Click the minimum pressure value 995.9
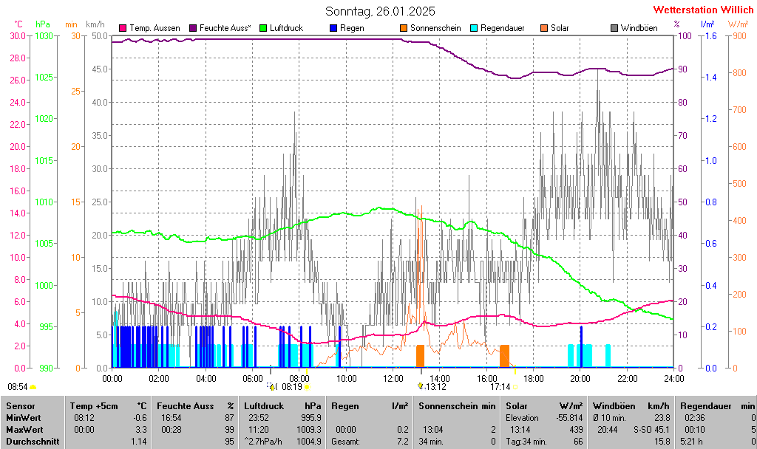757x449 pixels. coord(311,418)
